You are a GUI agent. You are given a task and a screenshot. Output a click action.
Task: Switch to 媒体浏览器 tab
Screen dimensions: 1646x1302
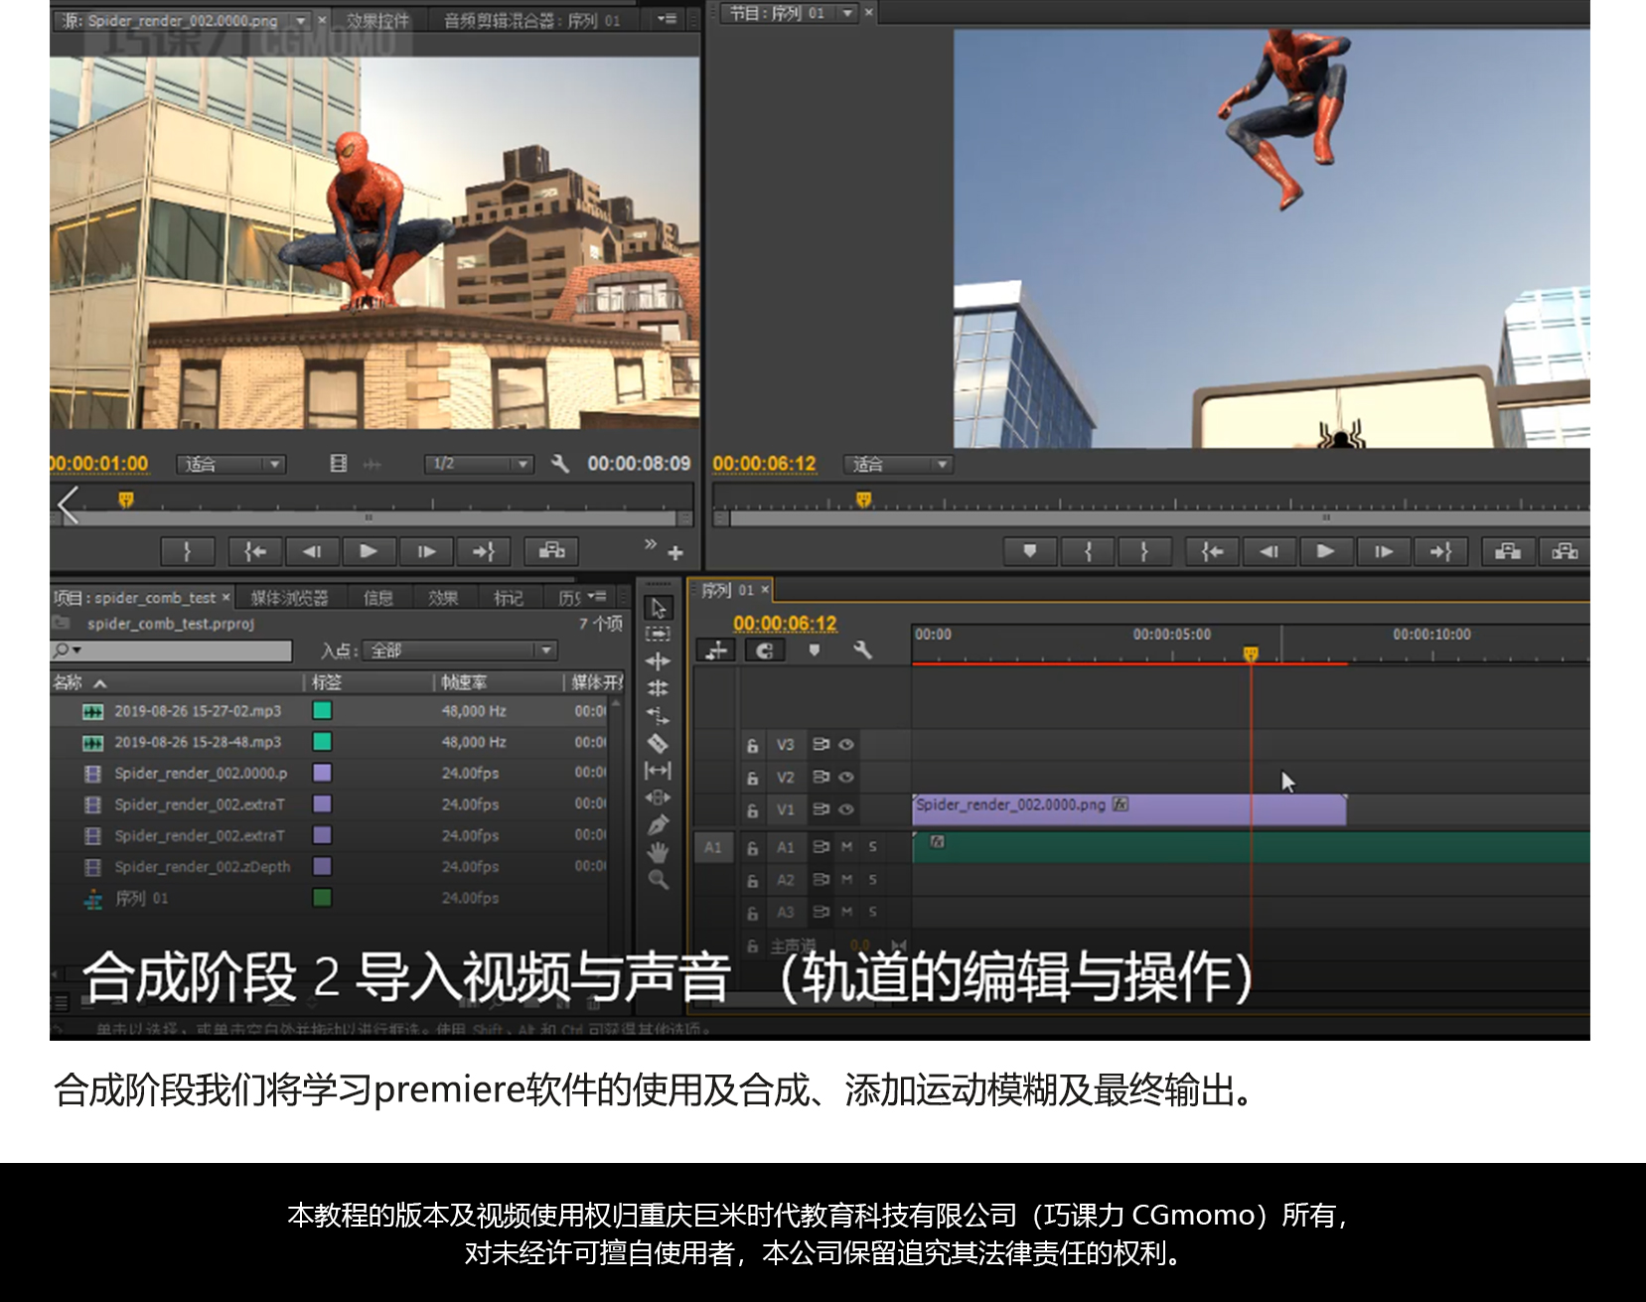tap(289, 597)
